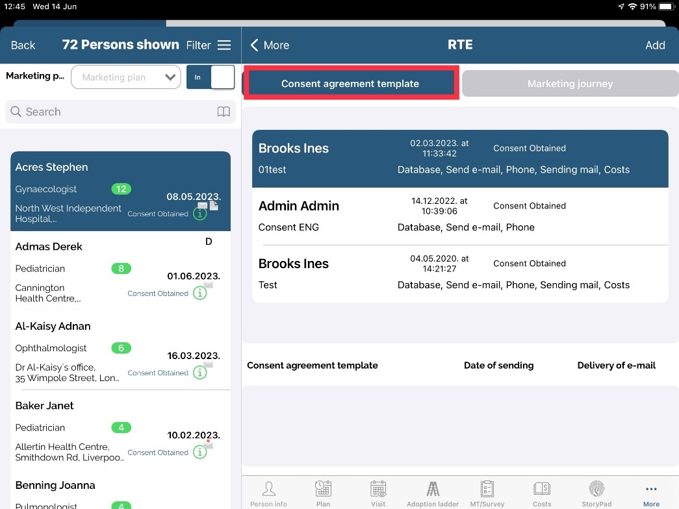Switch to Marketing journey tab

[x=570, y=83]
